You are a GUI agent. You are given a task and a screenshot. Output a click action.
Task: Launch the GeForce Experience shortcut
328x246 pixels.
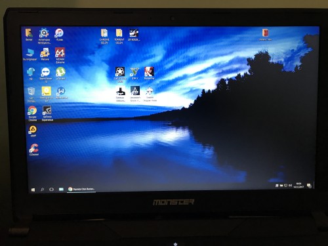(x=47, y=113)
